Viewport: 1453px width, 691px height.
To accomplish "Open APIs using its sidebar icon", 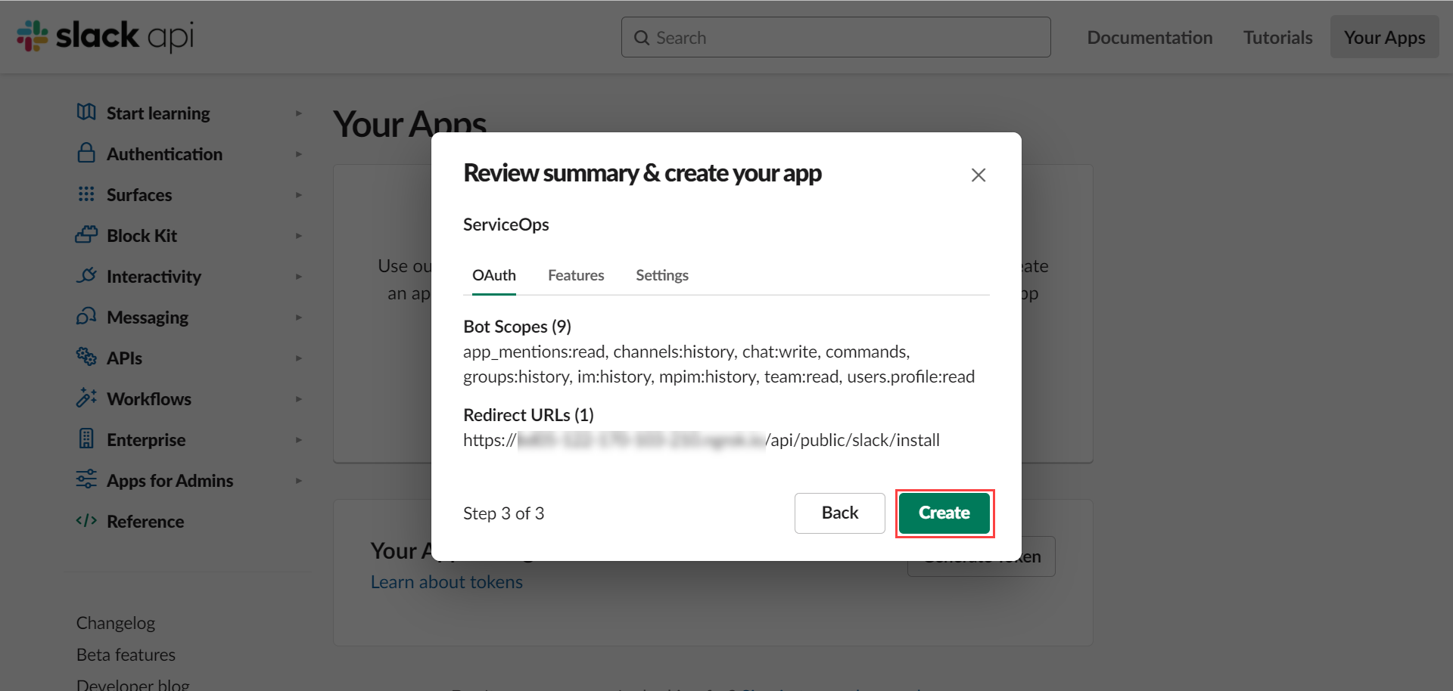I will click(x=86, y=358).
